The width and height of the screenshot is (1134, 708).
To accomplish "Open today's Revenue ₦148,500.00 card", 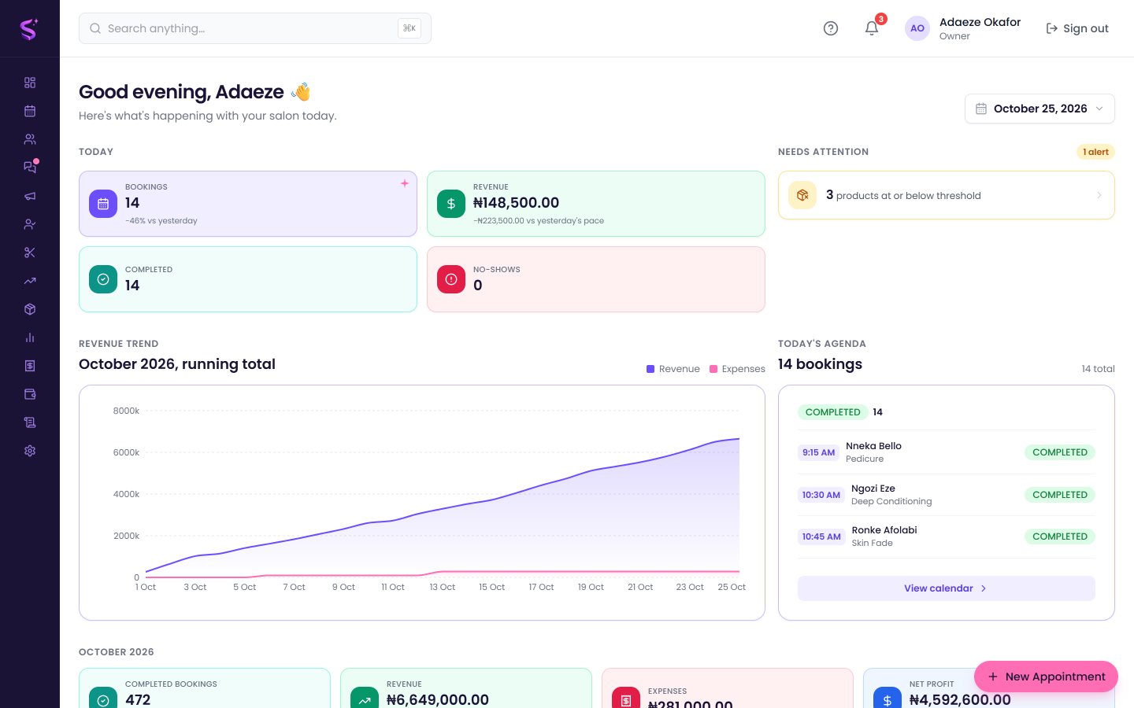I will 596,204.
